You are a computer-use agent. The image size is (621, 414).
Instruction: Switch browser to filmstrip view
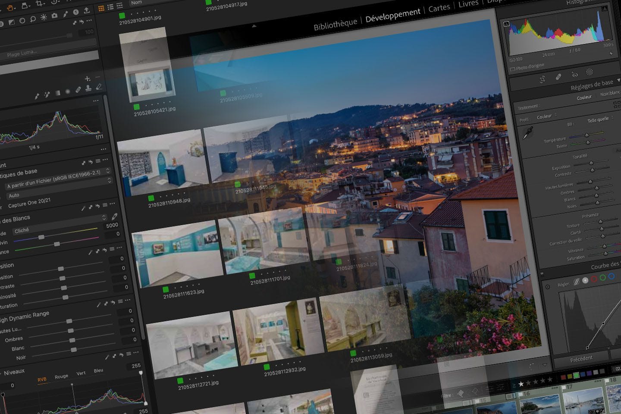pos(119,6)
